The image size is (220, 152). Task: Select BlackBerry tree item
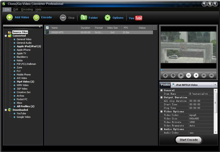point(22,57)
